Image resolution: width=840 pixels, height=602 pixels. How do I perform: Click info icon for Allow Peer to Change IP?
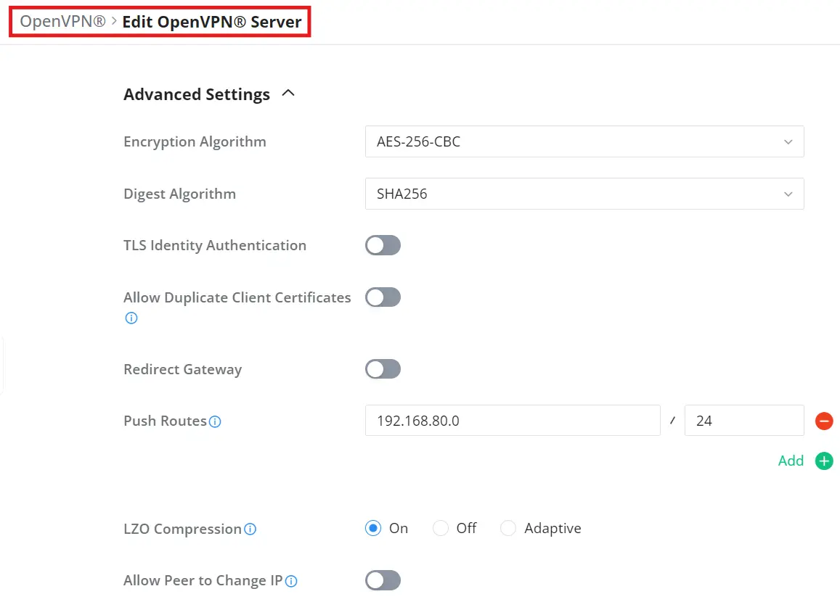(x=291, y=581)
